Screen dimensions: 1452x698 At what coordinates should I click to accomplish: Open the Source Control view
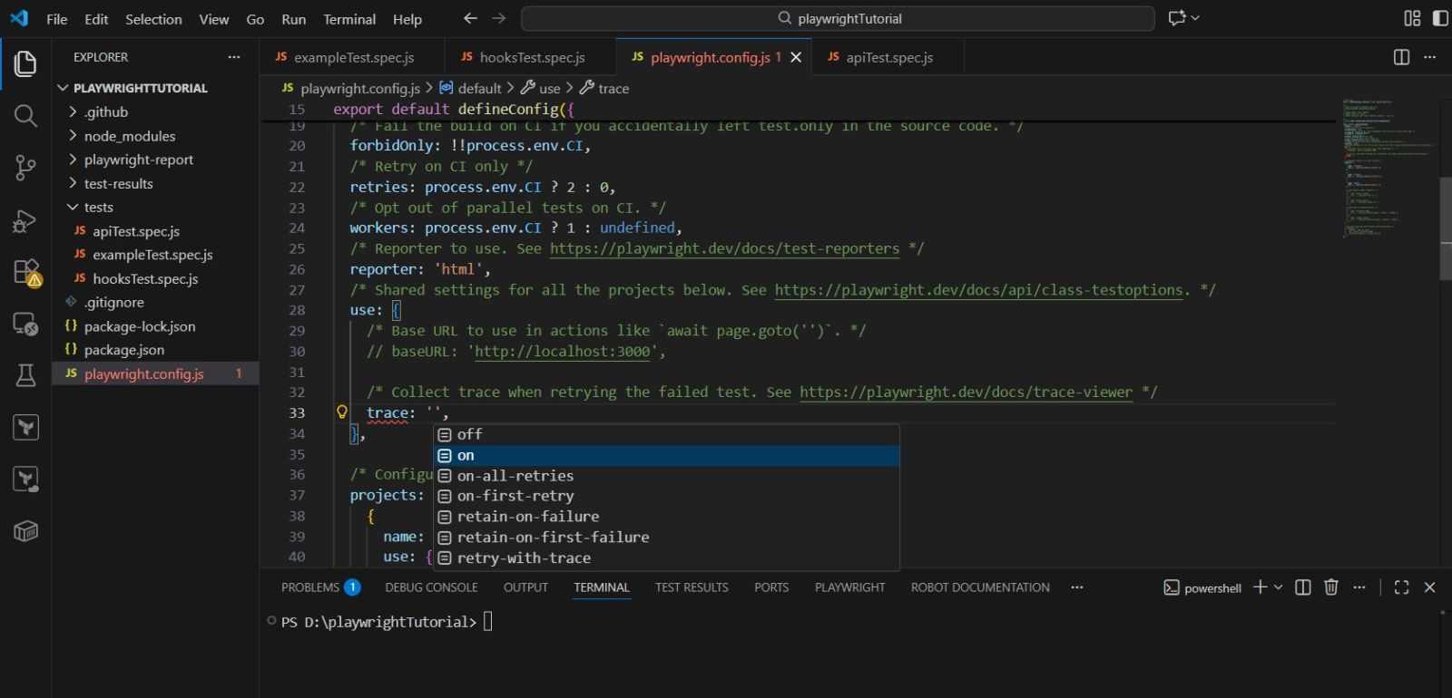(25, 168)
